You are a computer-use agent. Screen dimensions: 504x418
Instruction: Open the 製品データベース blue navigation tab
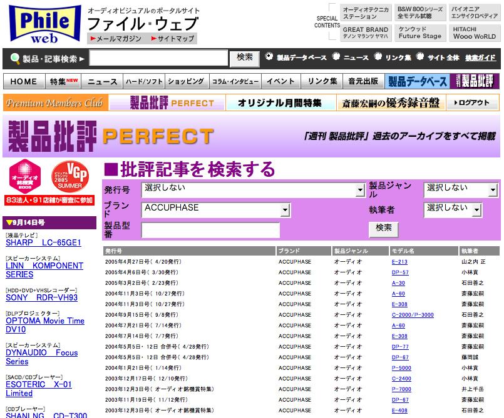417,81
